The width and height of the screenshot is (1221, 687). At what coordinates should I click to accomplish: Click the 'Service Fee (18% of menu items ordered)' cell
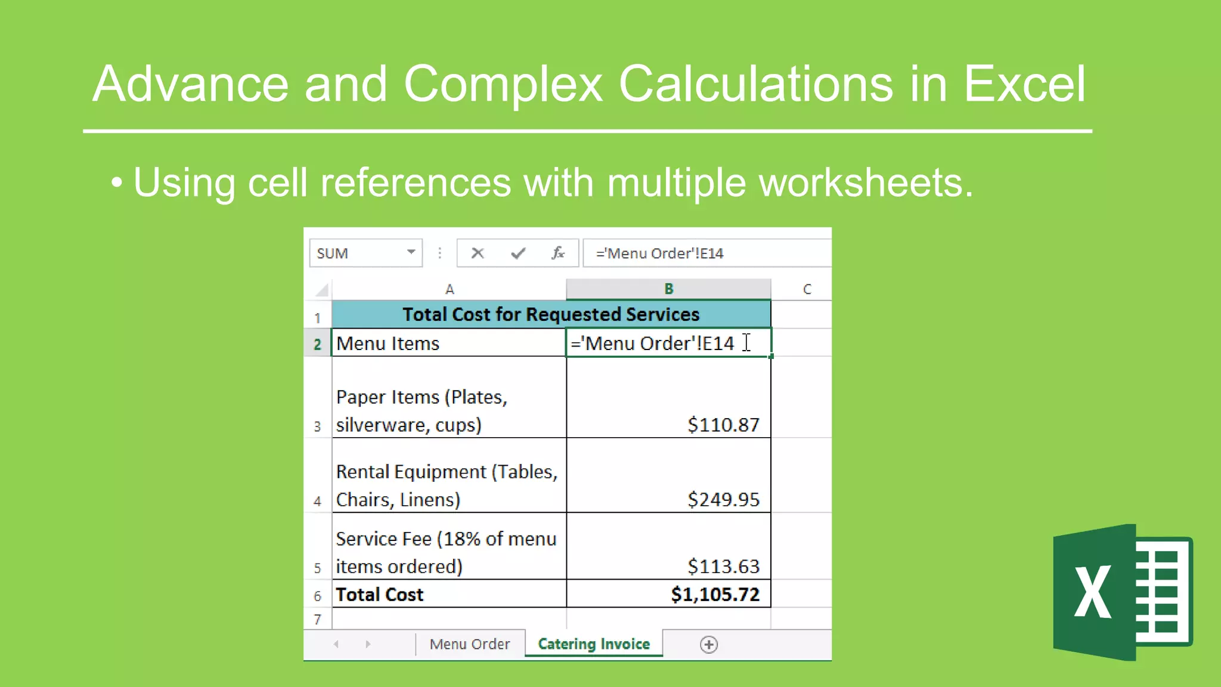(449, 546)
